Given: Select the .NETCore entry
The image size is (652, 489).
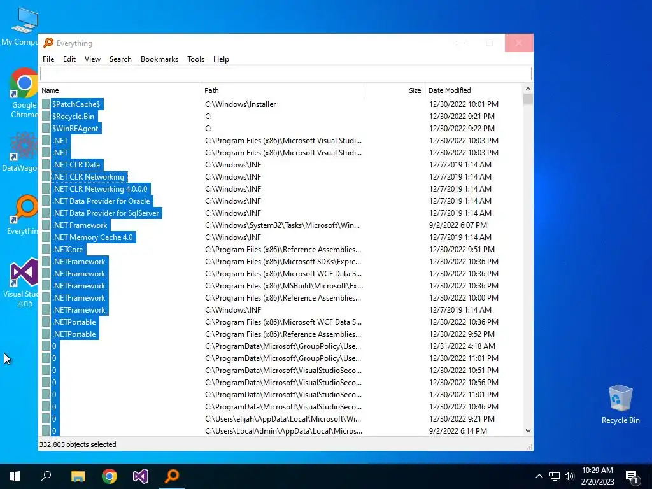Looking at the screenshot, I should 67,250.
